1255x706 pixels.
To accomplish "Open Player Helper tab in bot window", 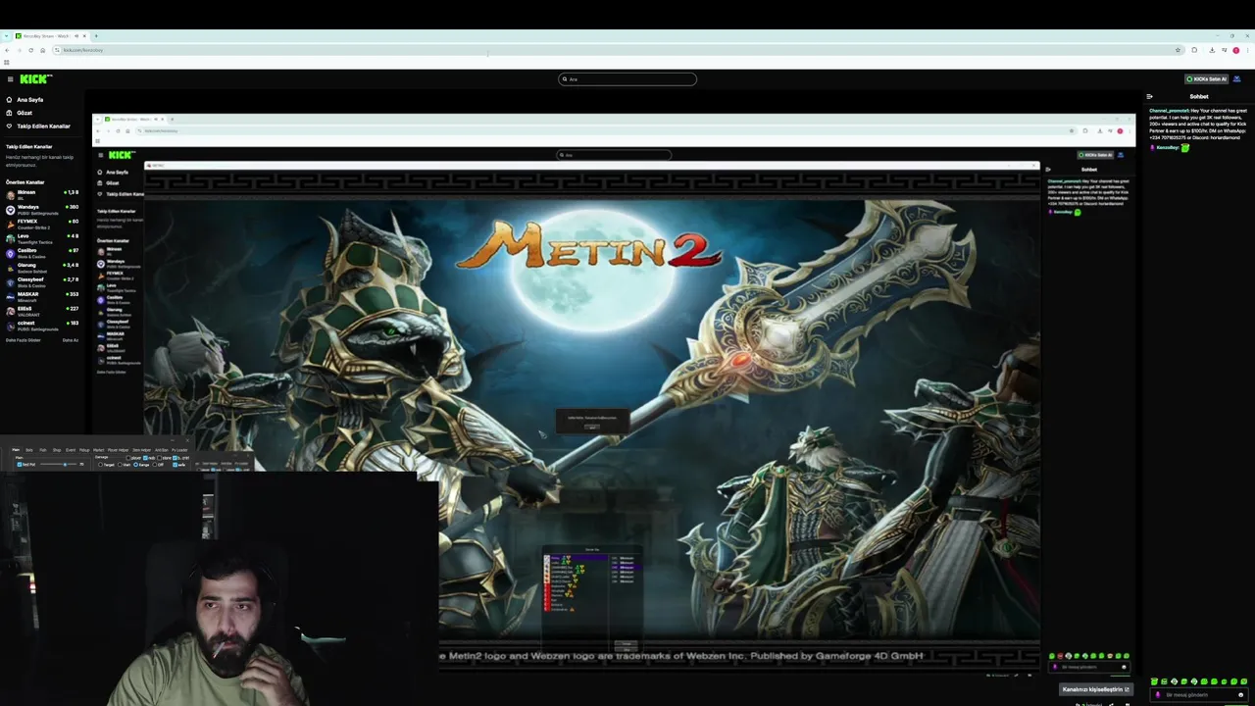I will [118, 450].
